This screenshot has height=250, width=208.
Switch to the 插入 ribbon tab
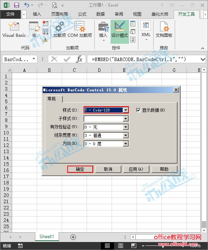[x=37, y=14]
